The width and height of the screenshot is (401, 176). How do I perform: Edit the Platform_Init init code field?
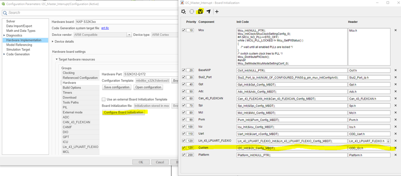point(291,155)
